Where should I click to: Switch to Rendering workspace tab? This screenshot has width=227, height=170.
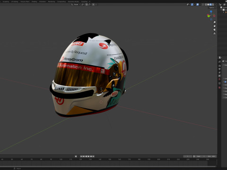pyautogui.click(x=52, y=1)
